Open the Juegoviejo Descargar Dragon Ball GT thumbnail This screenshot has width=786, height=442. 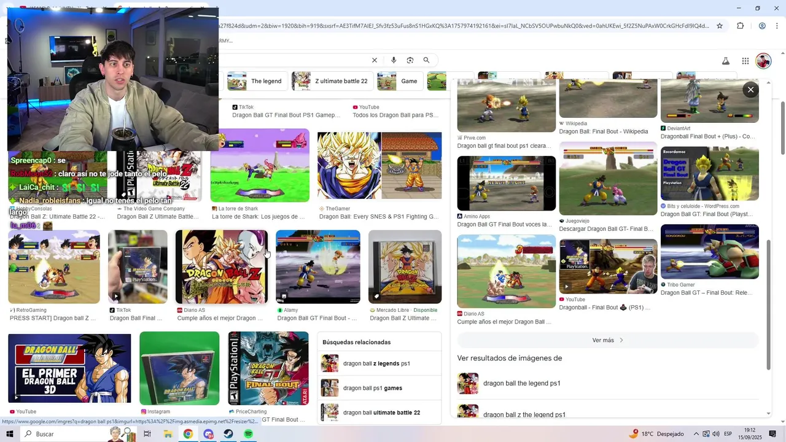point(608,179)
